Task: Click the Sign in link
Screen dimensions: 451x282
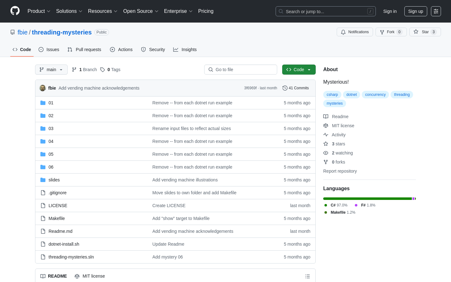Action: pos(390,11)
